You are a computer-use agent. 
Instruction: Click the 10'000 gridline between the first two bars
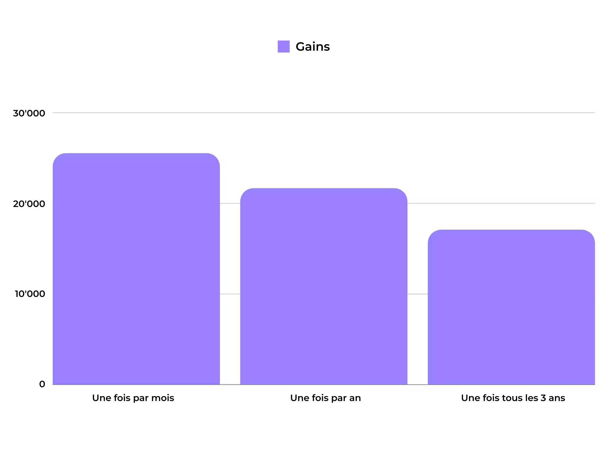pyautogui.click(x=230, y=294)
